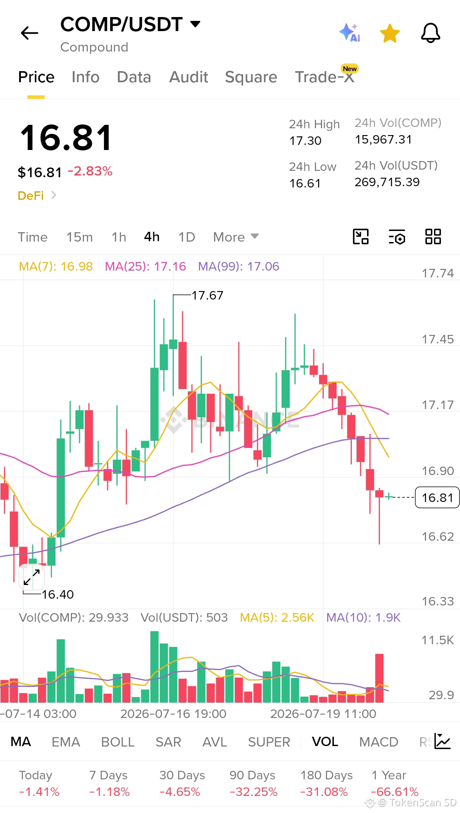Click the 2026-07-19 11:00 time axis label
Screen dimensions: 460x813
(x=323, y=714)
